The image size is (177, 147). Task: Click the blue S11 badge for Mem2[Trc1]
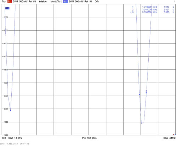point(65,1)
